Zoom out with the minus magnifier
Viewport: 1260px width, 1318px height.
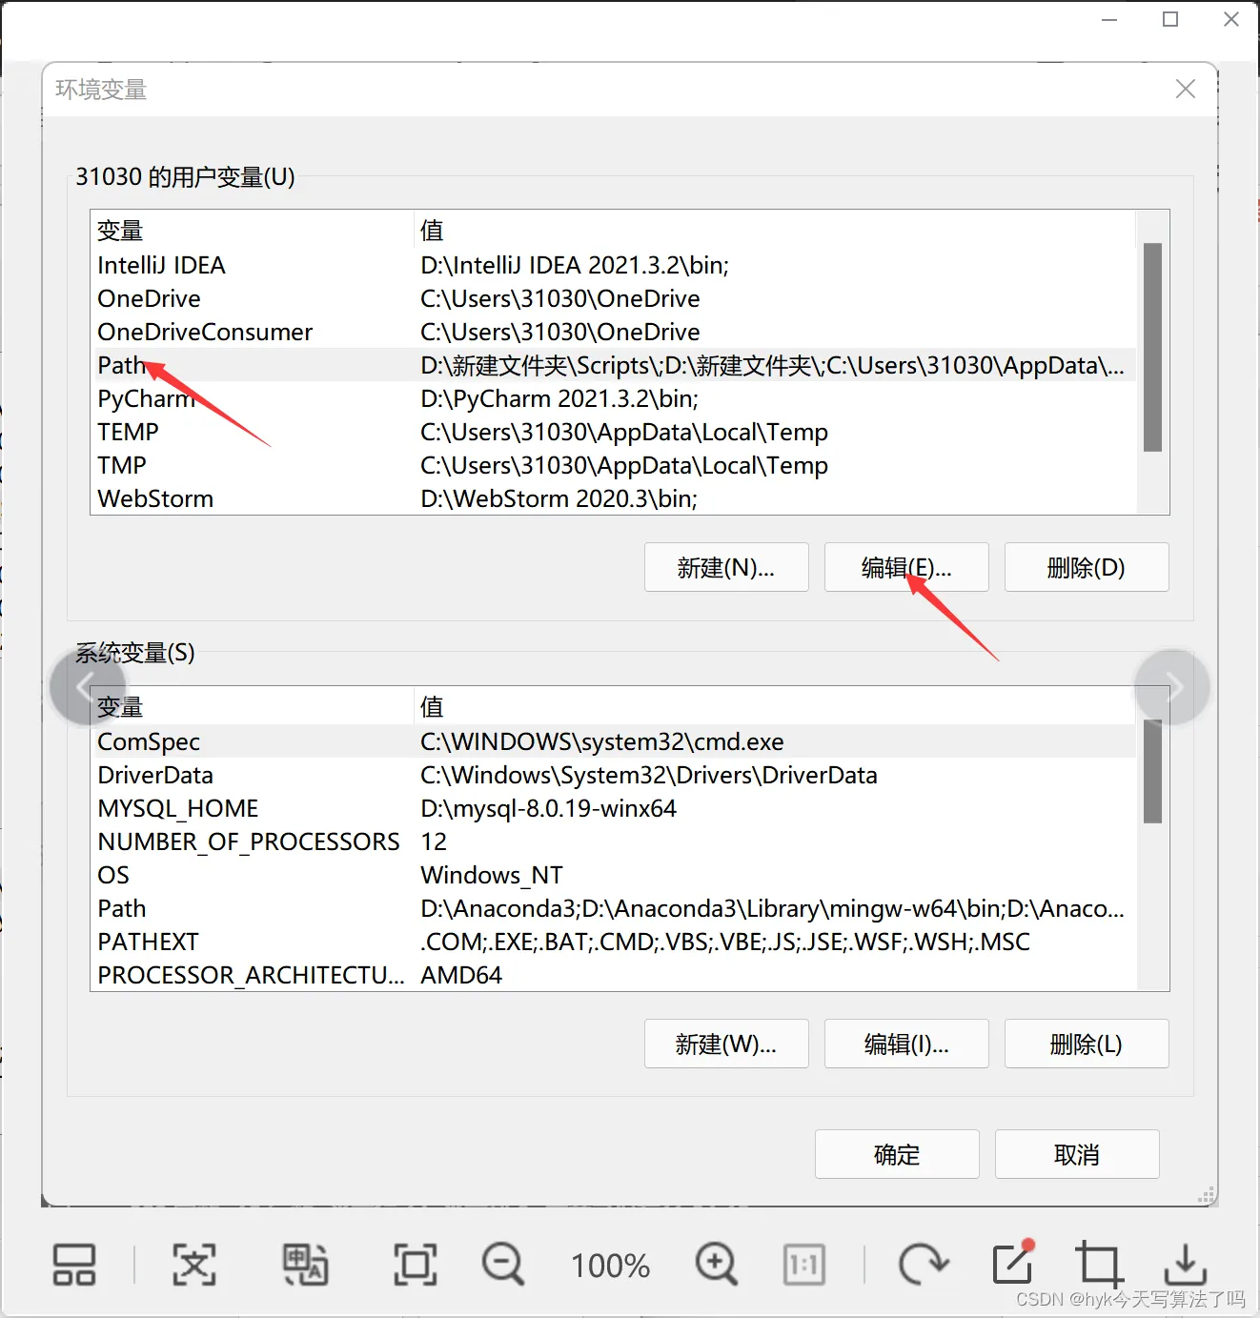tap(502, 1265)
